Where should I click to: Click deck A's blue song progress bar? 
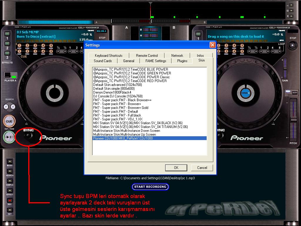(x=56, y=22)
